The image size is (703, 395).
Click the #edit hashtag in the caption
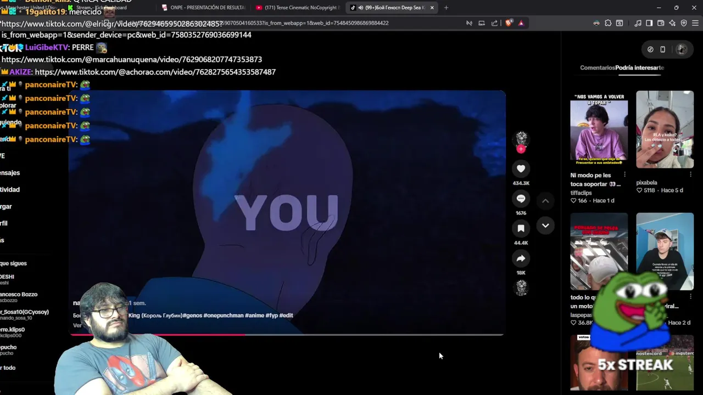286,315
